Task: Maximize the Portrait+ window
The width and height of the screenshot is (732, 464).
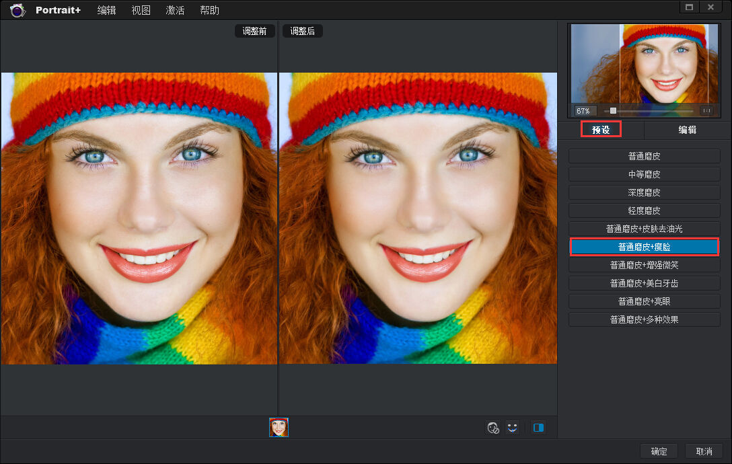Action: click(689, 7)
